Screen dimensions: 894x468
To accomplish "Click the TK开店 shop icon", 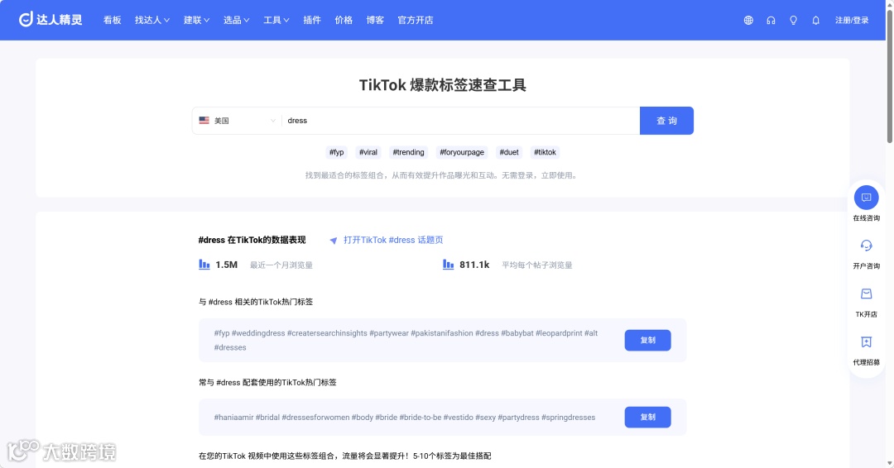I will click(x=866, y=294).
